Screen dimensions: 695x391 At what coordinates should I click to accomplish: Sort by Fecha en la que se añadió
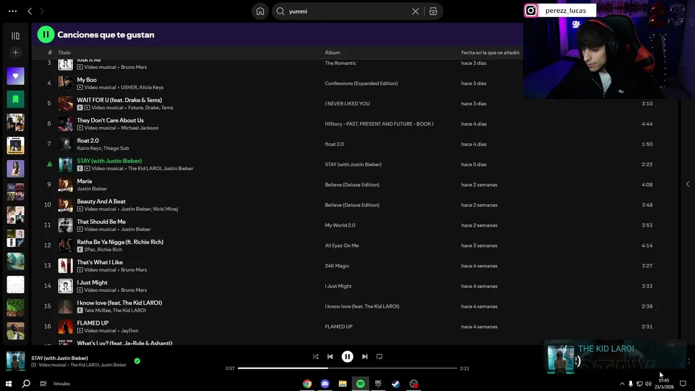coord(490,53)
